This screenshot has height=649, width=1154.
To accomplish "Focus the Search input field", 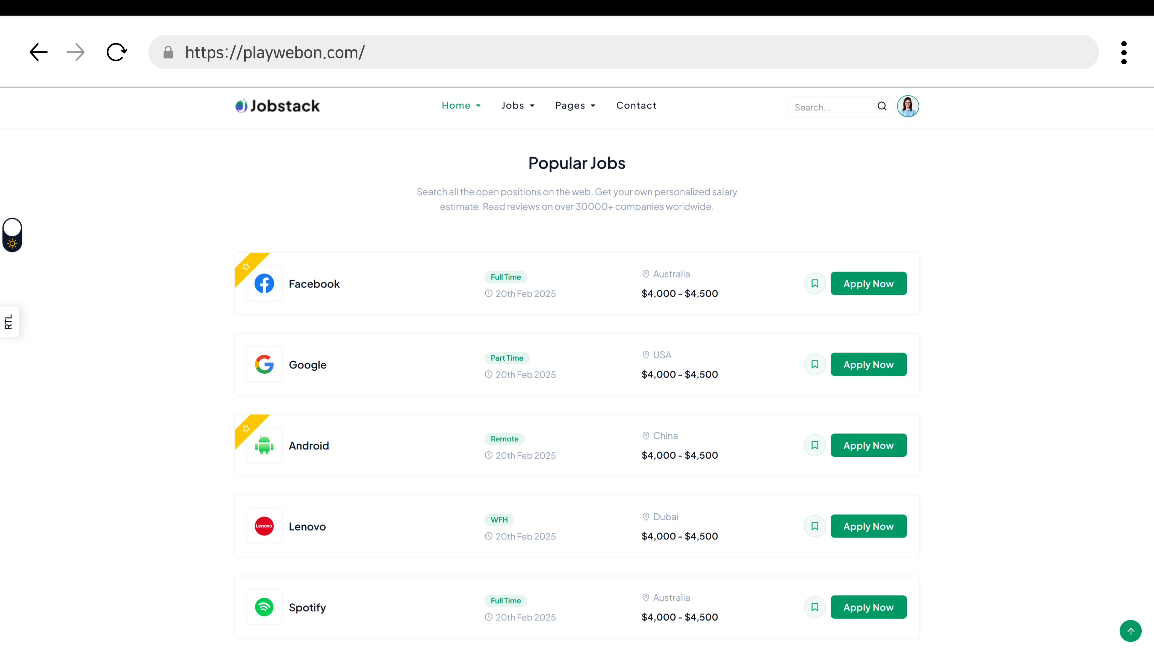I will (831, 107).
